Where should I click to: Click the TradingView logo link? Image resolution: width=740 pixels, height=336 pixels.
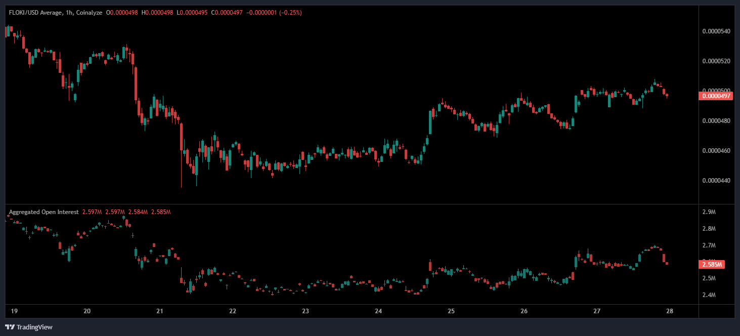tap(29, 327)
